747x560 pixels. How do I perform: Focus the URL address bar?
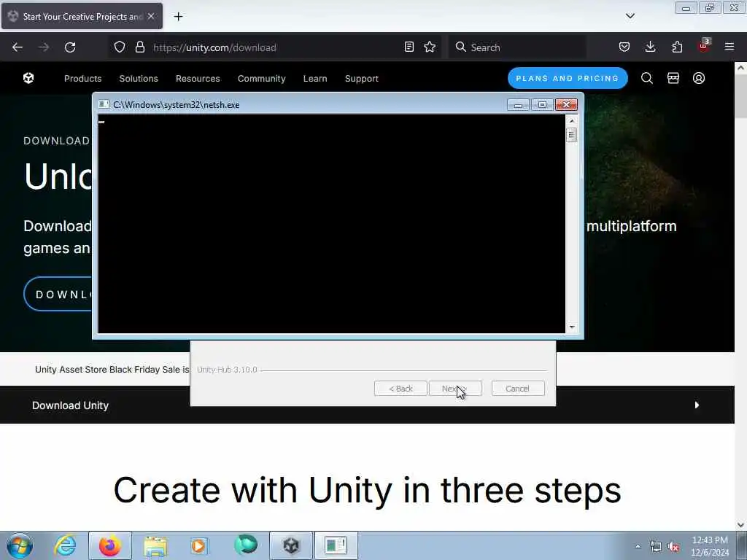(276, 47)
